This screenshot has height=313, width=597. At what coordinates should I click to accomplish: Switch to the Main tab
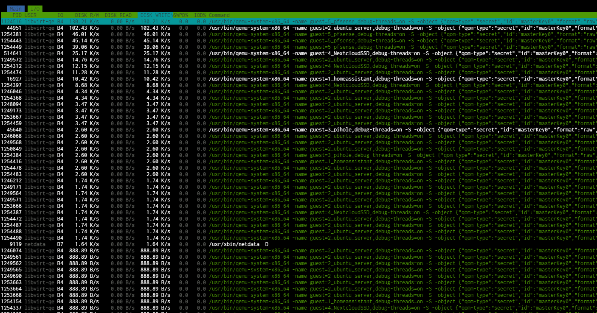pyautogui.click(x=15, y=8)
